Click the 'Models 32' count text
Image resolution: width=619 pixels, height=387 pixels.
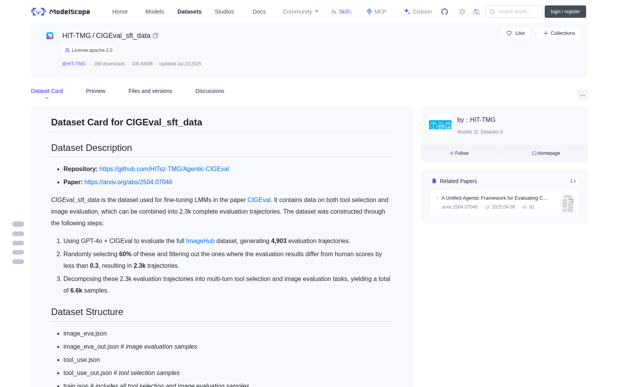[468, 132]
